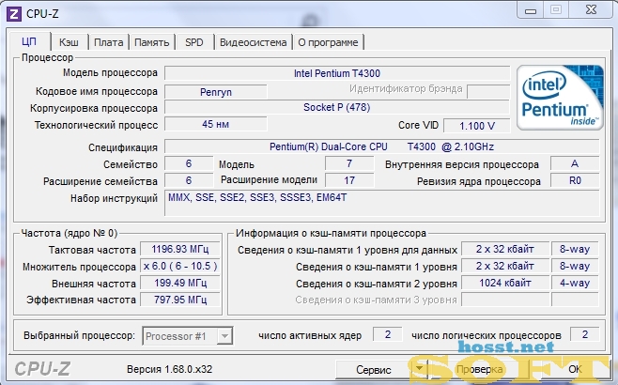This screenshot has width=618, height=385.
Task: Click the L1 data cache 2 x 32 кбайт value
Action: (505, 249)
